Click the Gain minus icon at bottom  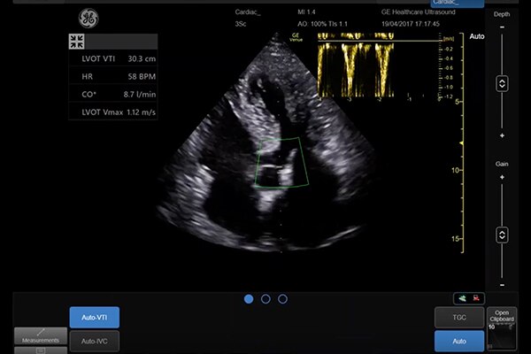click(502, 285)
